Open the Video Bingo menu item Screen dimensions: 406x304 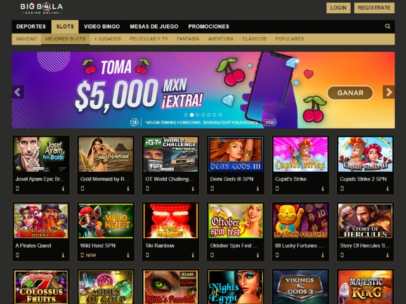coord(101,27)
